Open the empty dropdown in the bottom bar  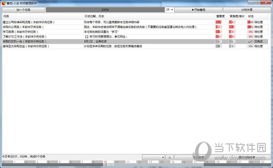point(153,158)
